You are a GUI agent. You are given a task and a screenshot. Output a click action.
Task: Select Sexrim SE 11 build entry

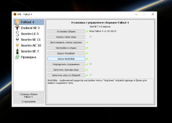(x=30, y=39)
